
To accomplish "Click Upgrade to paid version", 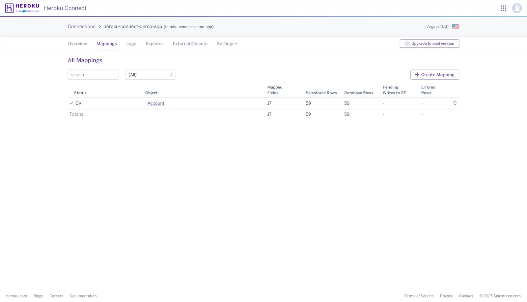I will pyautogui.click(x=429, y=43).
